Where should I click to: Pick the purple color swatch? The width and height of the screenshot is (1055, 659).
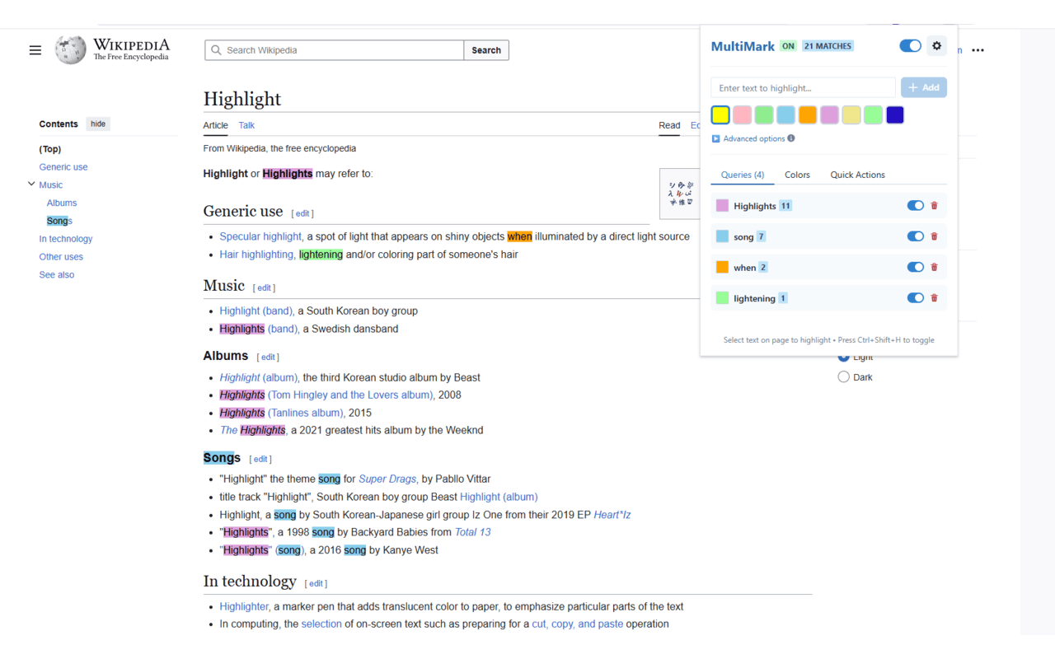(829, 115)
